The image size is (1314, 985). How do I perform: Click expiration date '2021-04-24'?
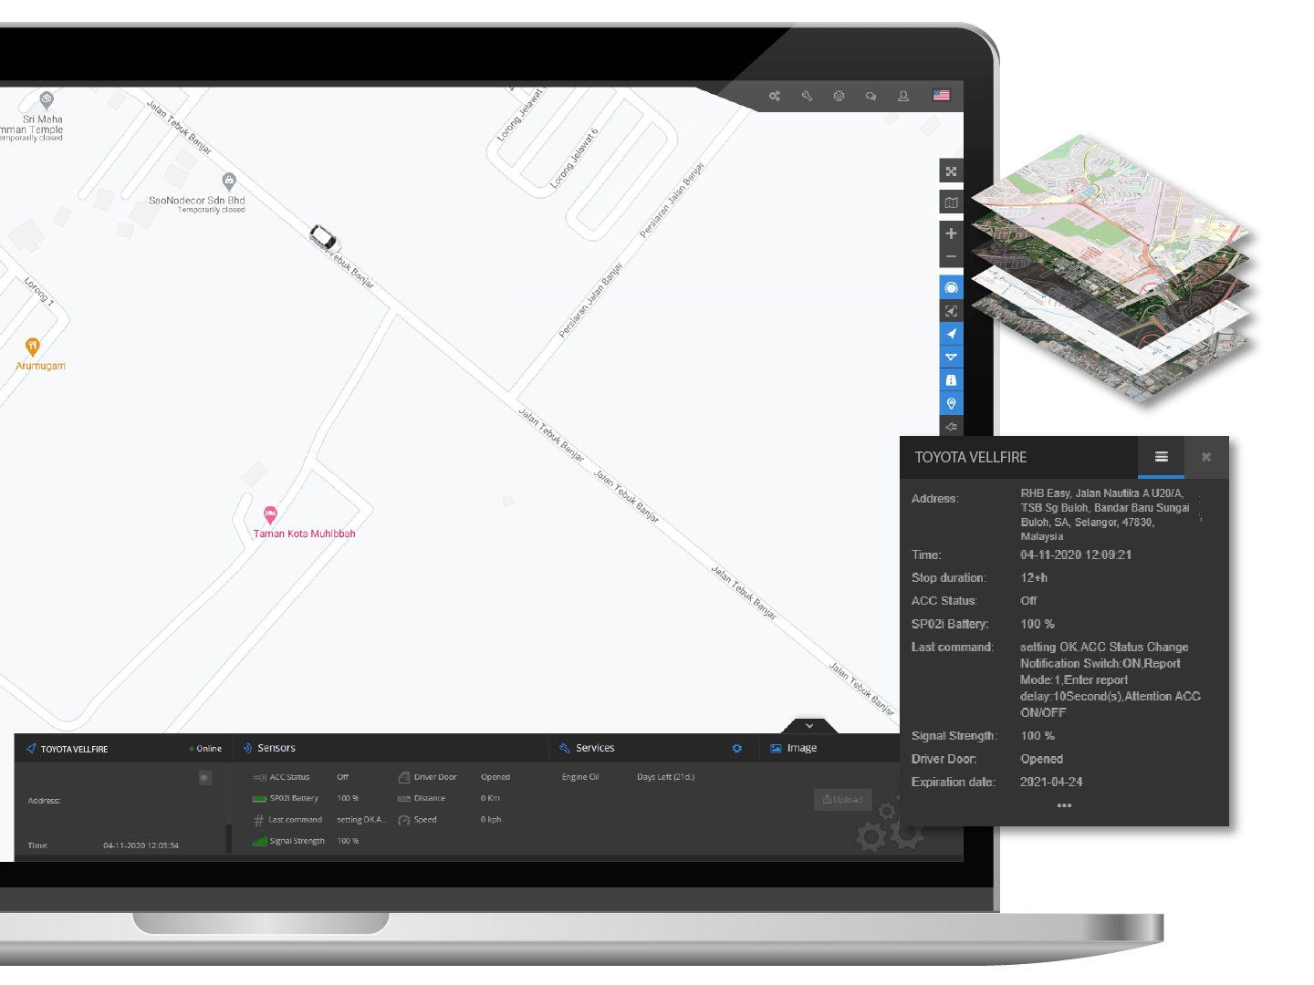[x=1051, y=782]
